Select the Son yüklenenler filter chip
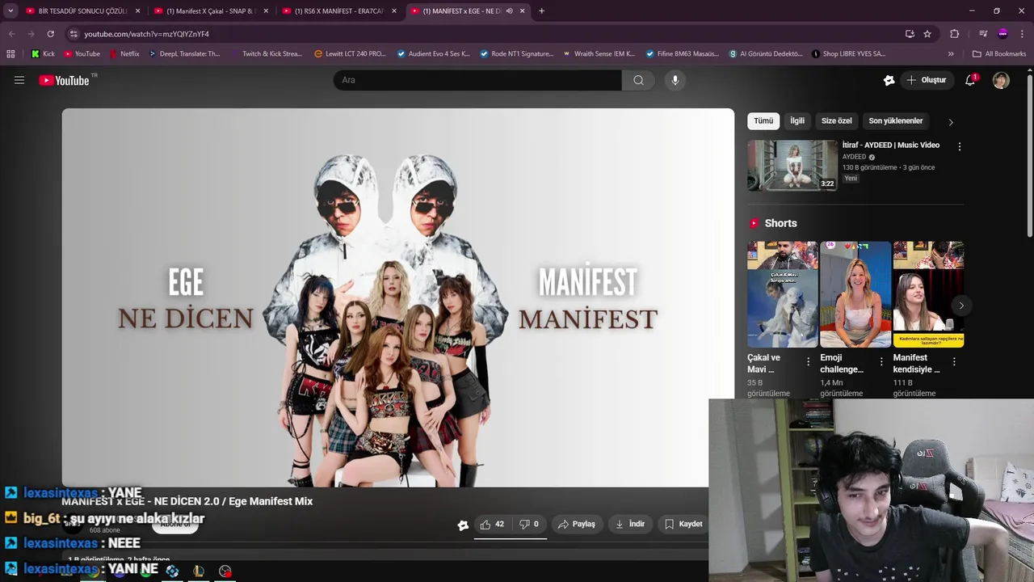 click(895, 121)
